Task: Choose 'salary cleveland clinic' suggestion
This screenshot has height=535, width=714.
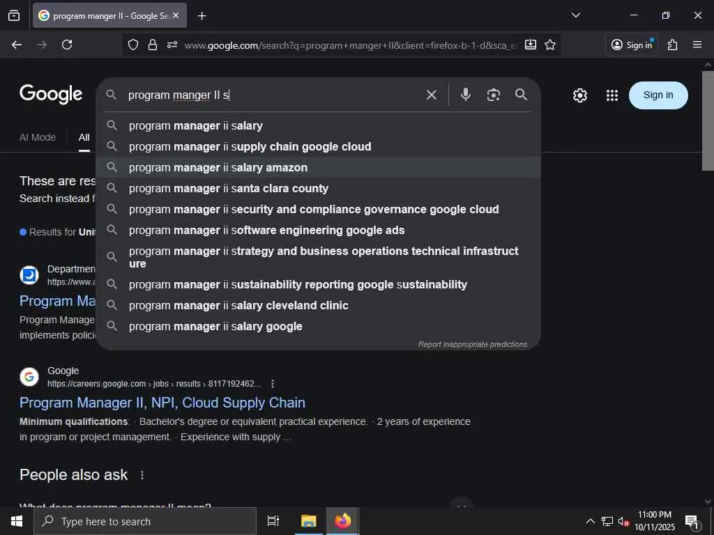Action: click(x=318, y=305)
